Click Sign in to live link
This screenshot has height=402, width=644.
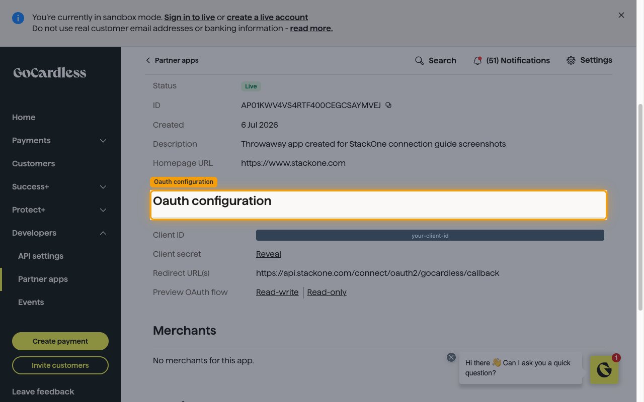coord(190,17)
